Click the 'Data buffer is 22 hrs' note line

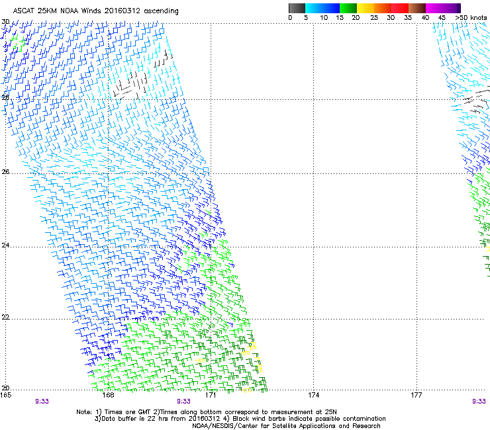tap(240, 419)
